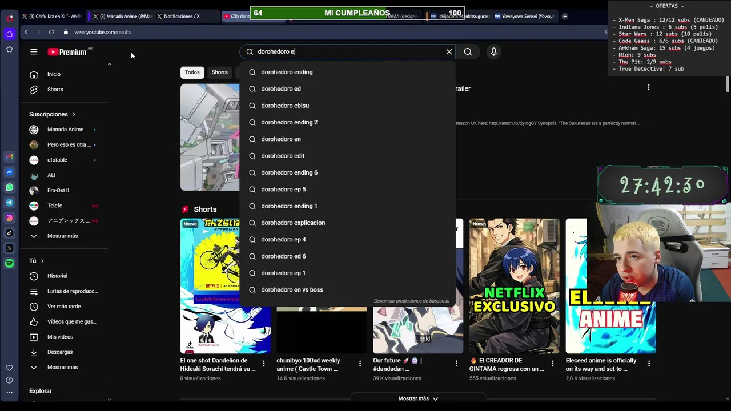This screenshot has width=731, height=411.
Task: Open options menu for the top video result
Action: (x=648, y=87)
